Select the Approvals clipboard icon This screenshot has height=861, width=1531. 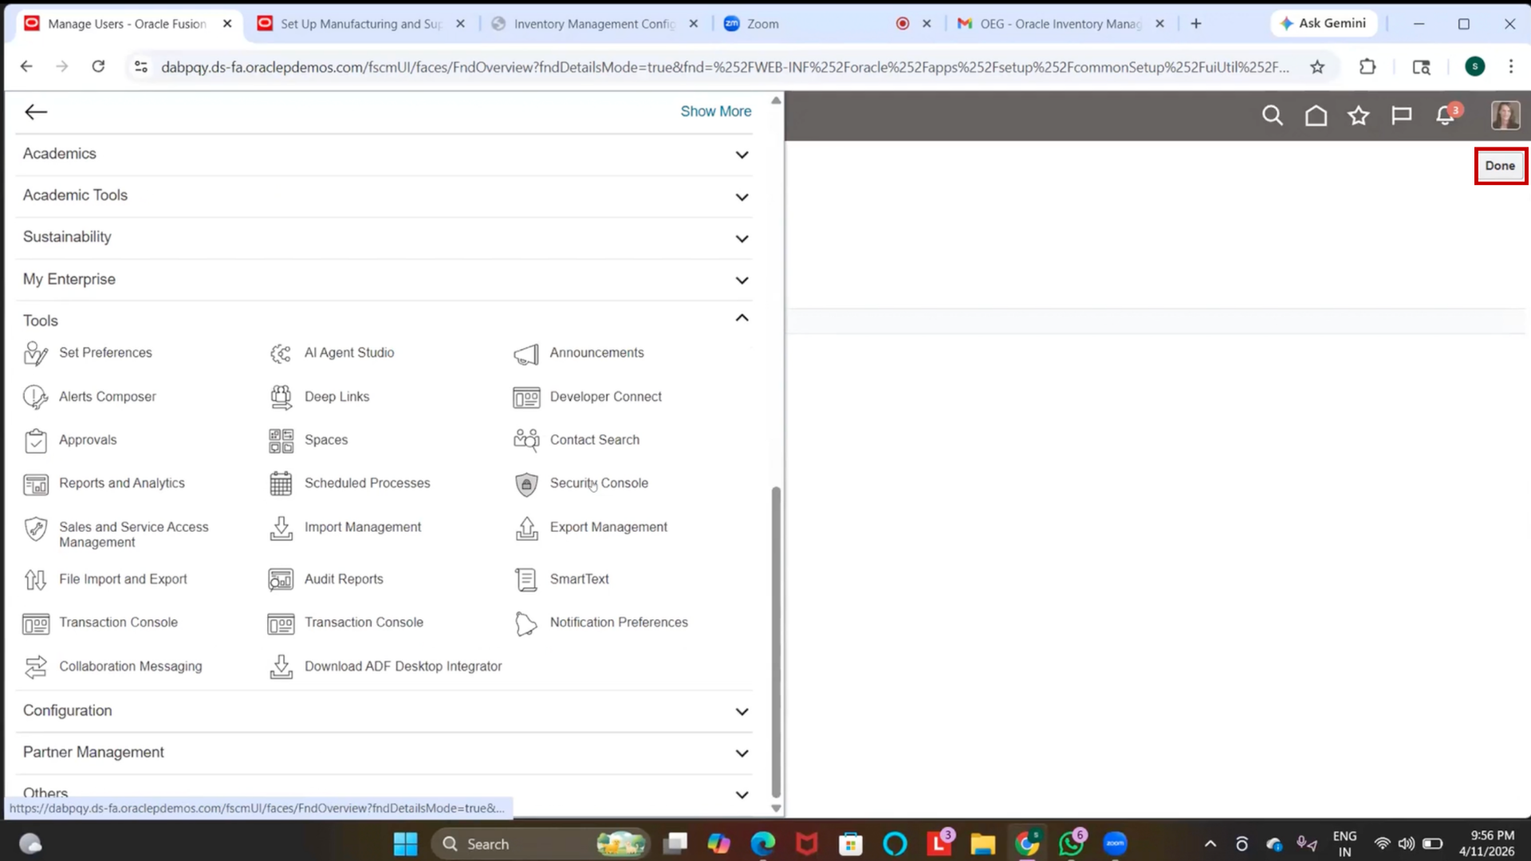click(36, 440)
